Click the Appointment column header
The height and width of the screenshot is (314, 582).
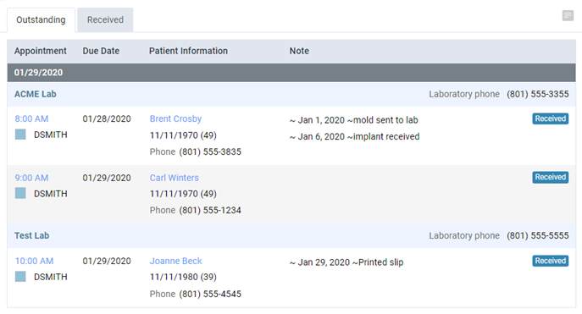point(41,51)
